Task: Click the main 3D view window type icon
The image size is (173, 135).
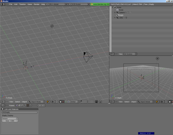Action: coord(3,102)
